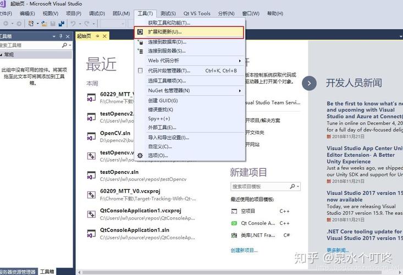Click the 类库(.NET Fra... template icon

[x=234, y=235]
